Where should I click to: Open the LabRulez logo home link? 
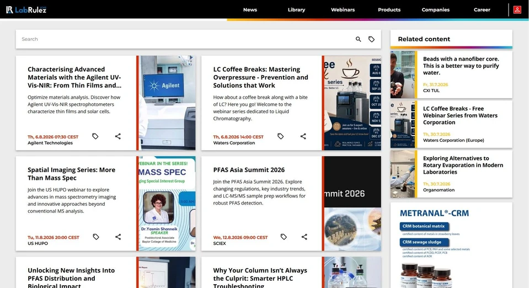(26, 10)
